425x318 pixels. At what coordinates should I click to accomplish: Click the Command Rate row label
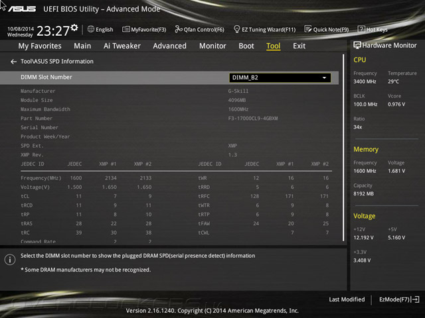38,241
